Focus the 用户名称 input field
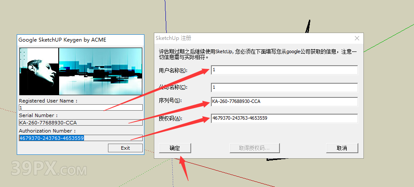 (285, 70)
